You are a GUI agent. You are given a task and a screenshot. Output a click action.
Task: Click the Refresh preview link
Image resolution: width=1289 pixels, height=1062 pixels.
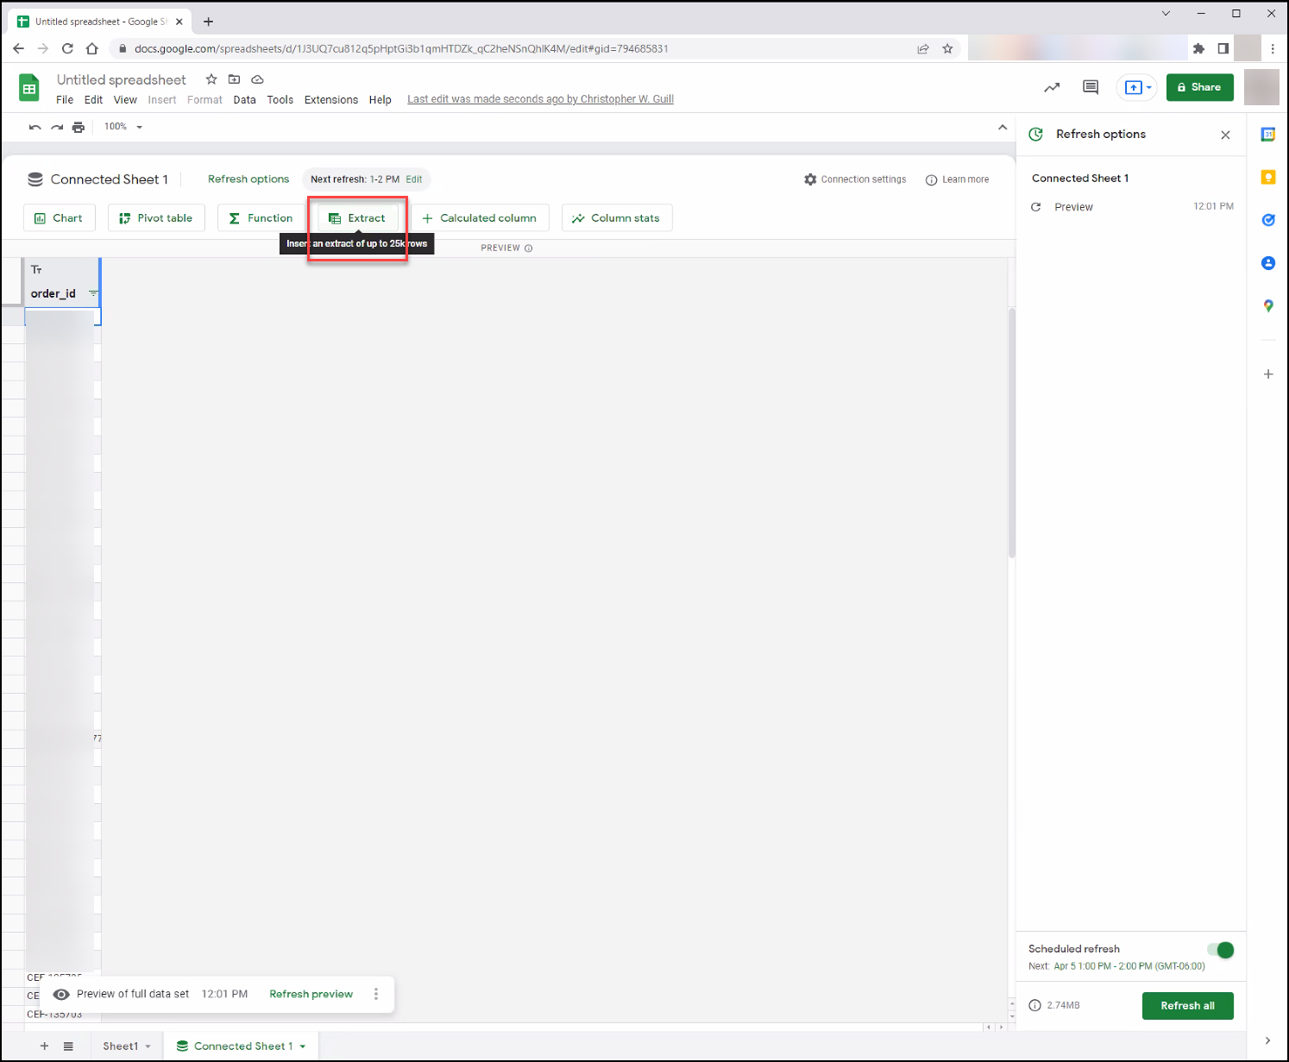point(311,994)
